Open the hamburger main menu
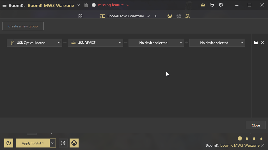Image resolution: width=268 pixels, height=150 pixels. click(x=4, y=5)
